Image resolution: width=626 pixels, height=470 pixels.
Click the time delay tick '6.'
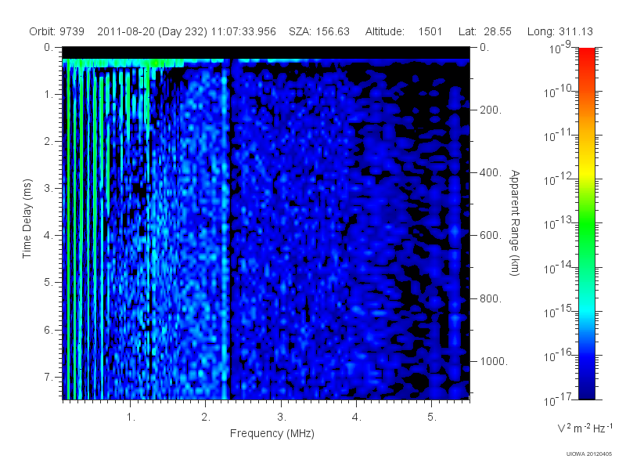point(49,330)
